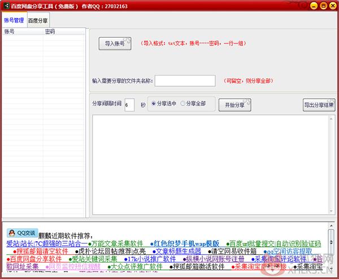Open QQ交谈 chat with the penguin icon
The width and height of the screenshot is (339, 279).
[x=22, y=233]
